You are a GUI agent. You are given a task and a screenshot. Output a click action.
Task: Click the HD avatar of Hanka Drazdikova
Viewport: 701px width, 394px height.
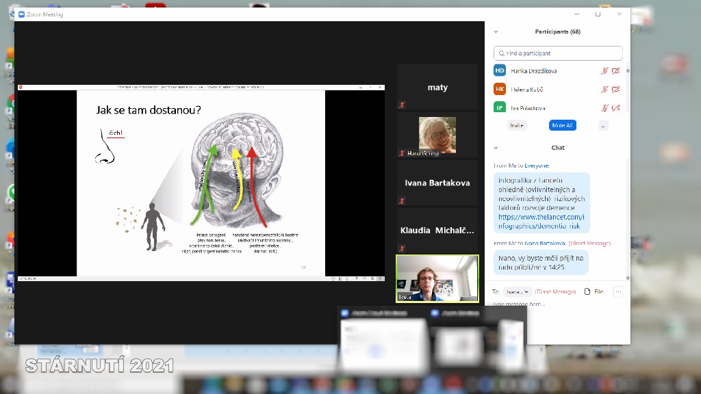(x=500, y=71)
